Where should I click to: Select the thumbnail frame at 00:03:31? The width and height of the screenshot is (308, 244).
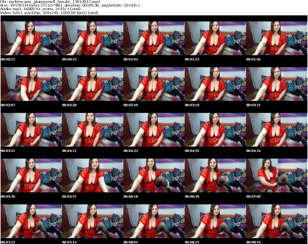277,84
